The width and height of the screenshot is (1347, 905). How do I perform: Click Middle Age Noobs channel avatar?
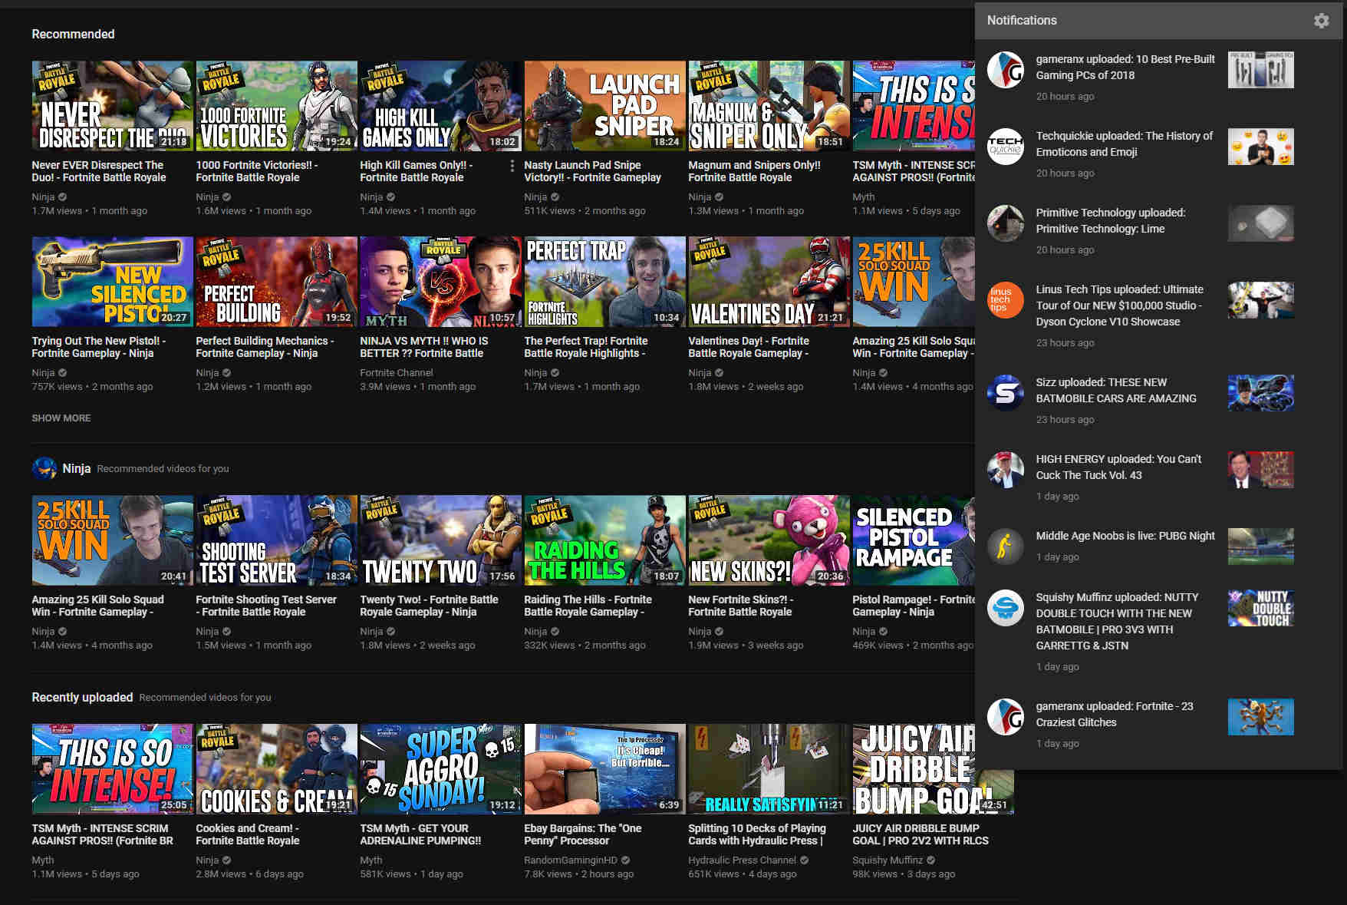click(1005, 547)
